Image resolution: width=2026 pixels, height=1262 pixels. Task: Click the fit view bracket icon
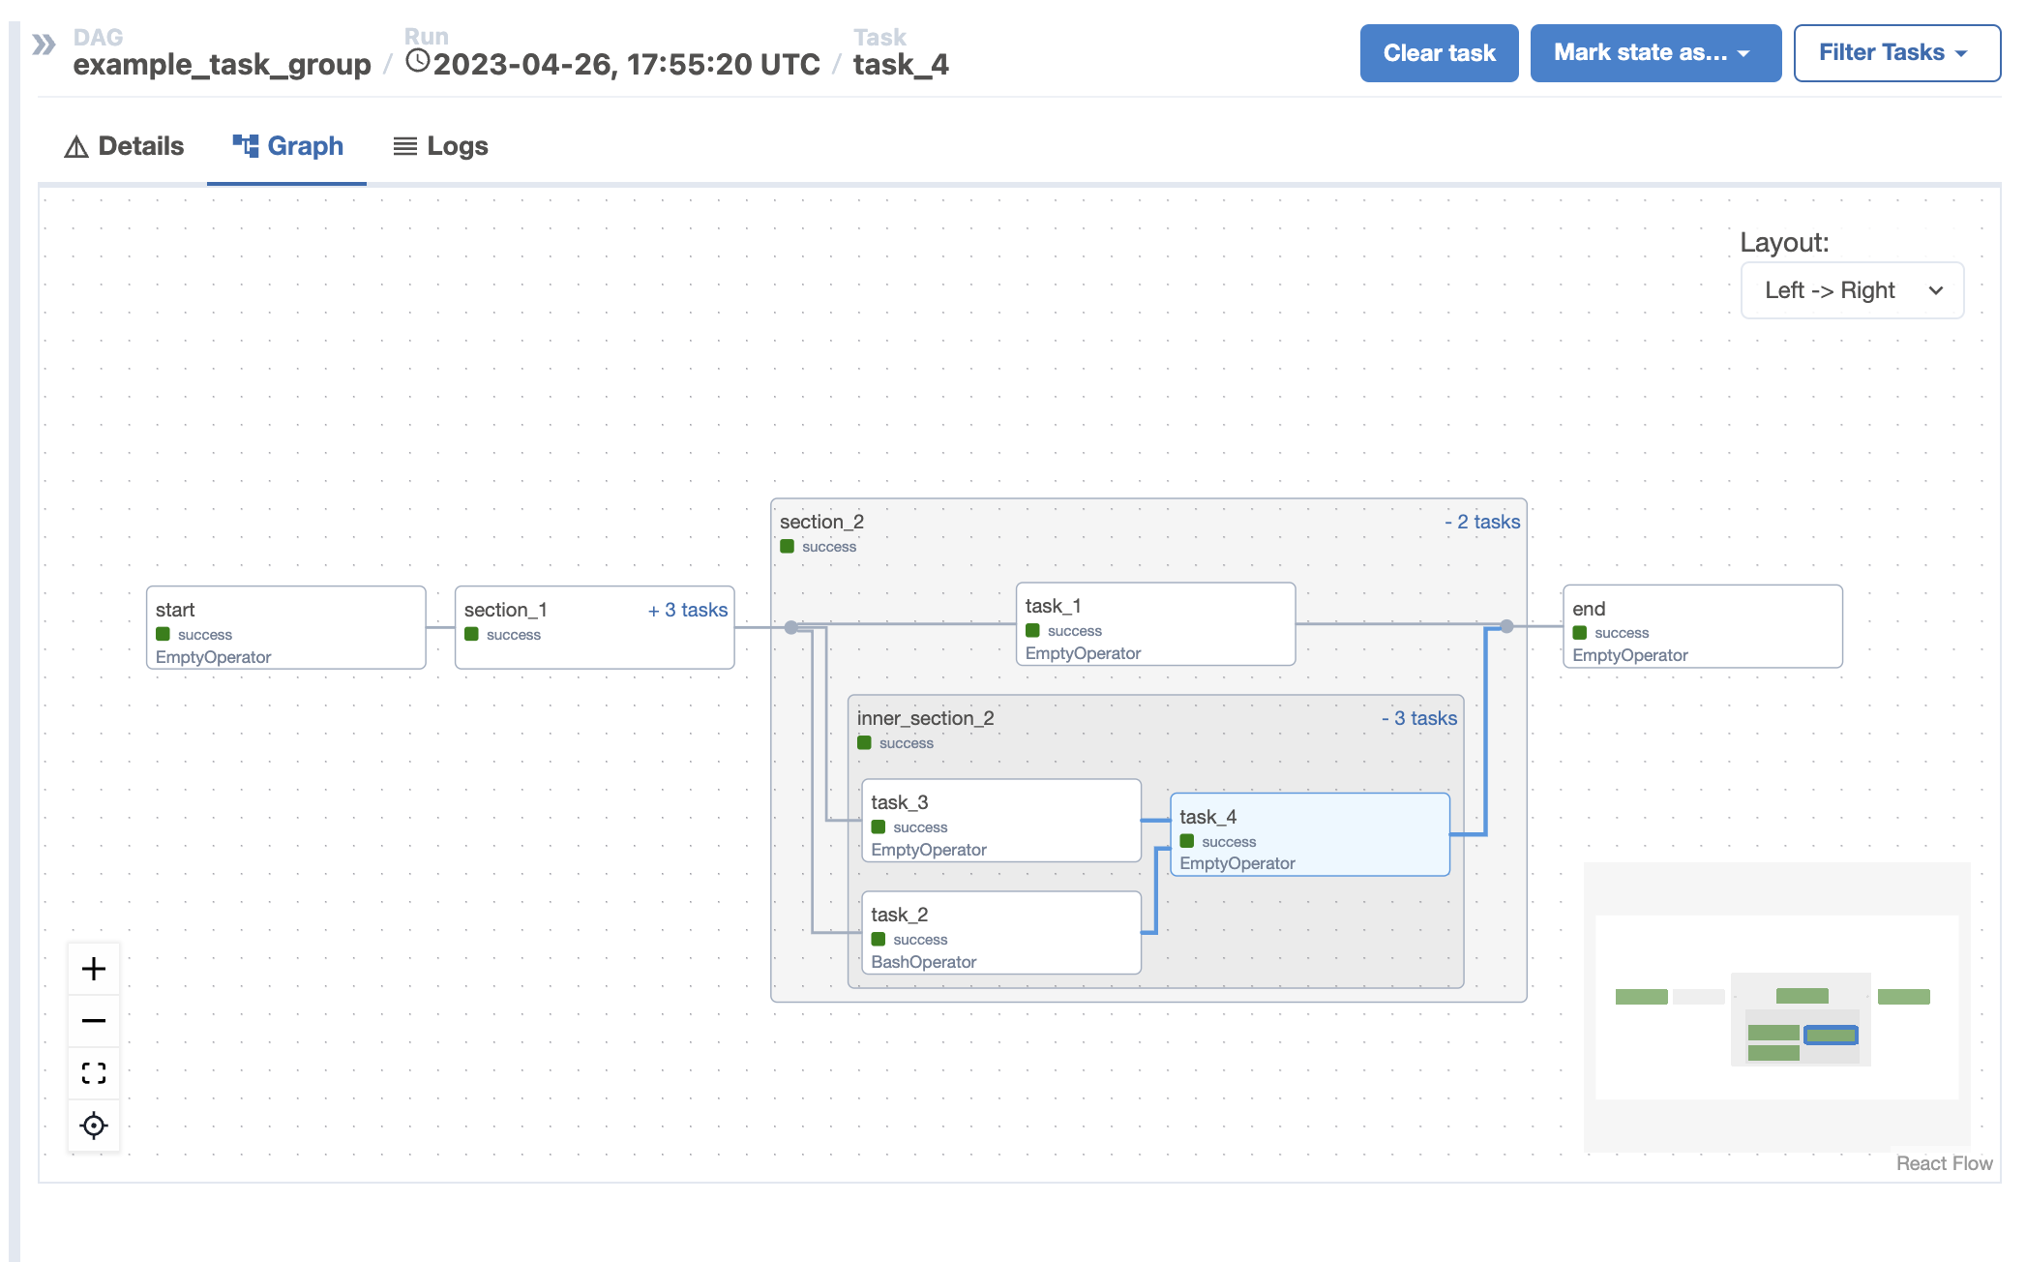click(94, 1073)
